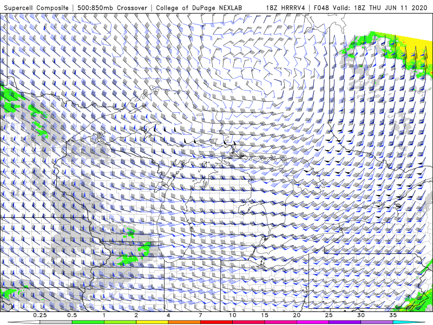
Task: Click the "30" legend value
Action: pyautogui.click(x=360, y=315)
